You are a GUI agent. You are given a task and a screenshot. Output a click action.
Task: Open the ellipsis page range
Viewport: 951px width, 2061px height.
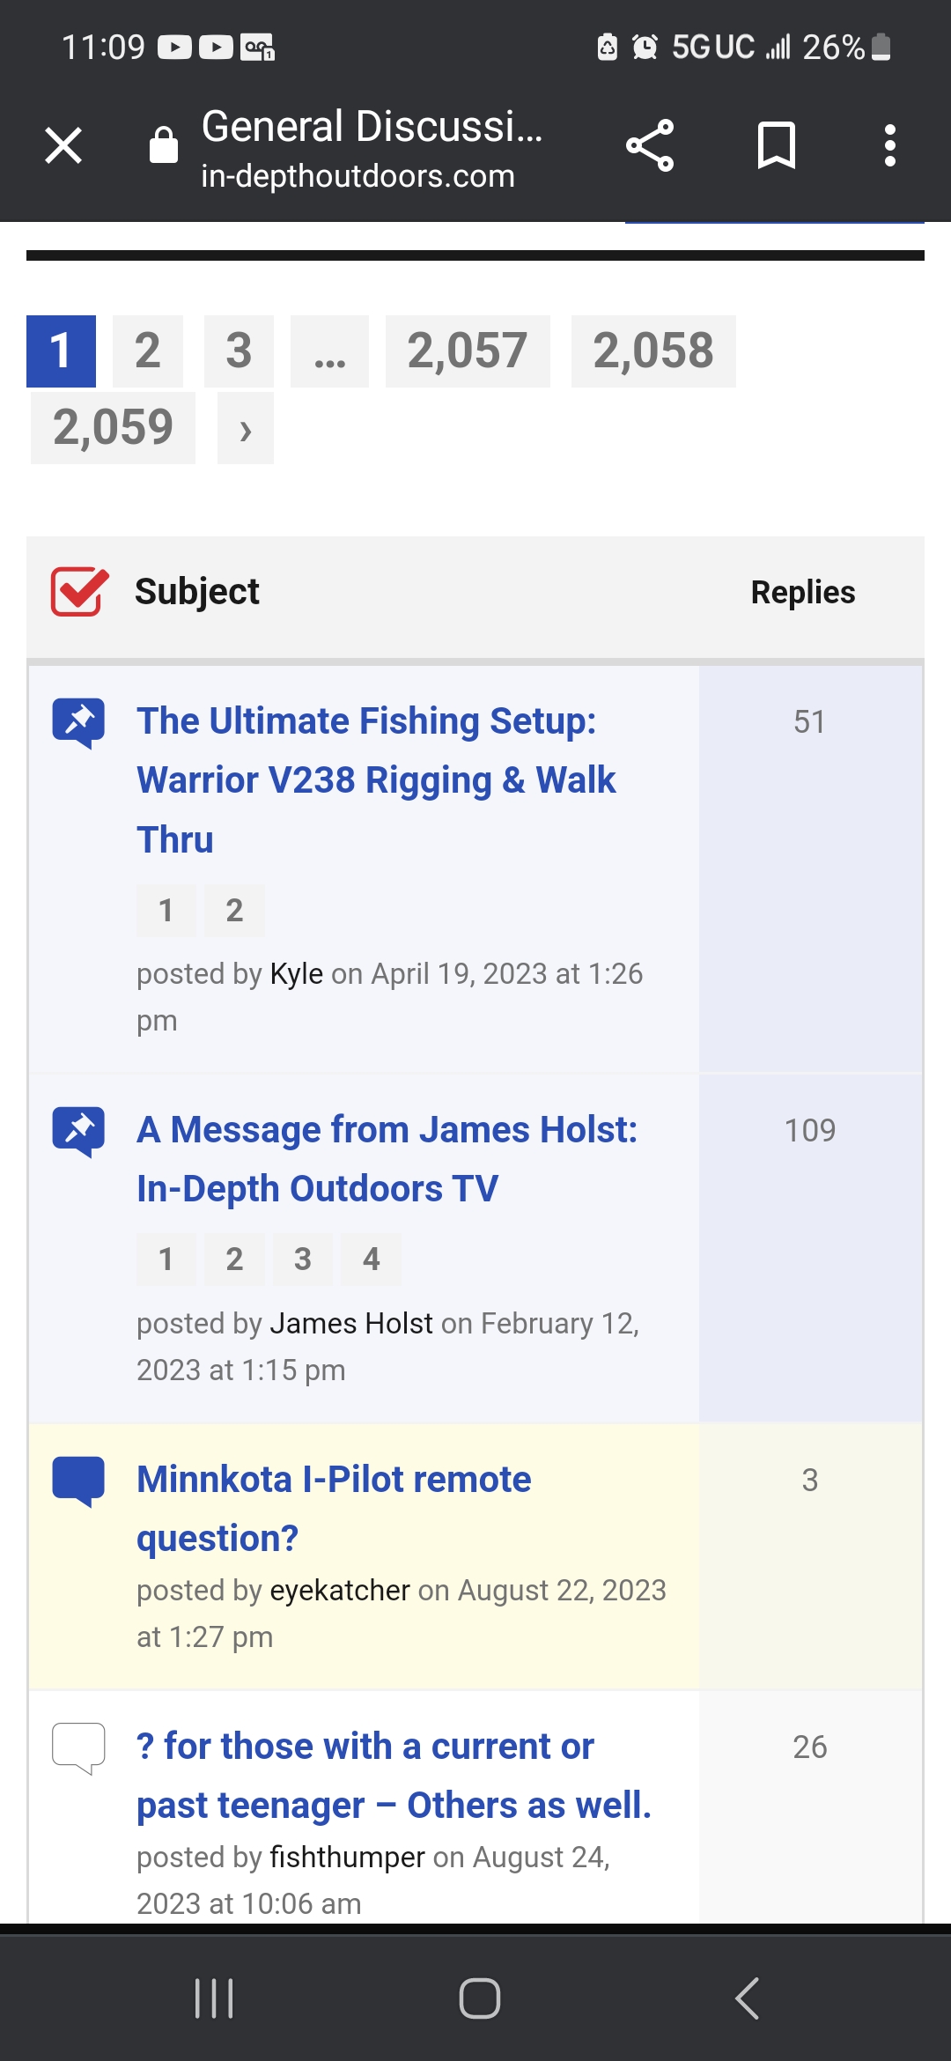(329, 351)
